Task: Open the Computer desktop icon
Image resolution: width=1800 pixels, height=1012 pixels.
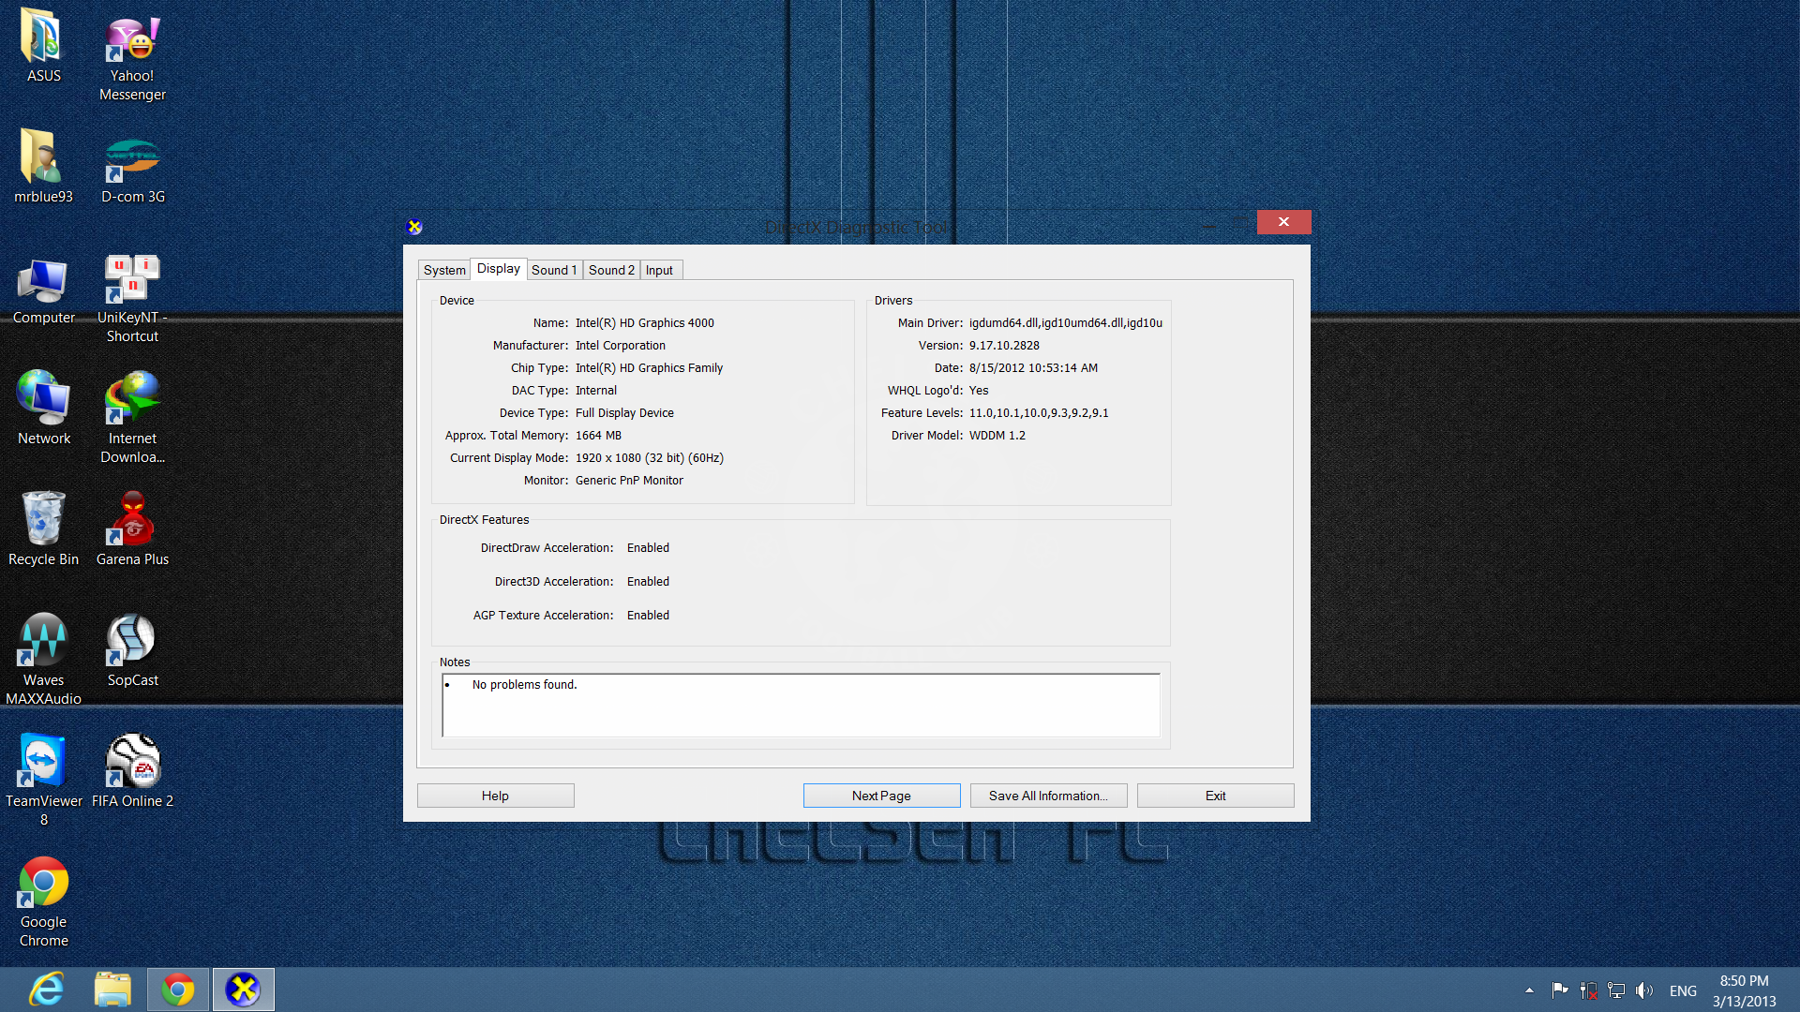Action: click(x=43, y=290)
